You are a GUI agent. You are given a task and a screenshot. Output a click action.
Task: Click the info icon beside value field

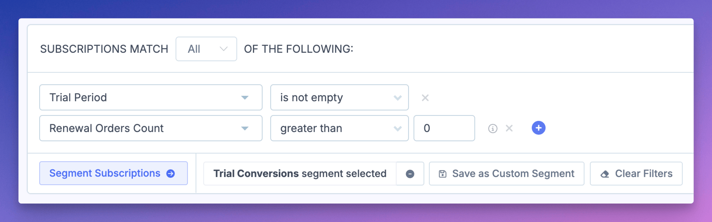(493, 129)
